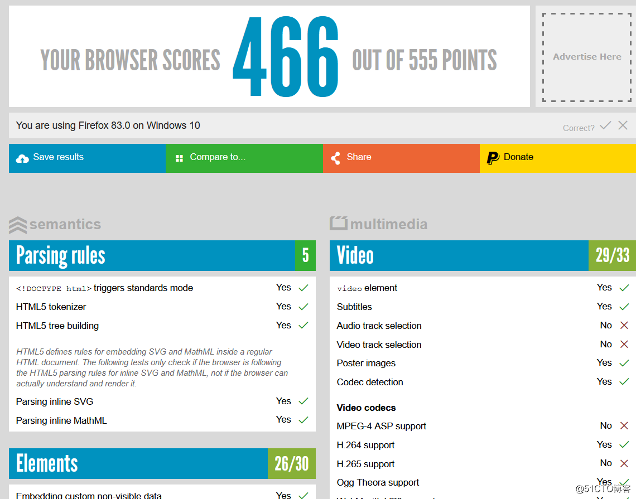The width and height of the screenshot is (636, 499).
Task: Click the cloud icon on Save results
Action: point(22,158)
